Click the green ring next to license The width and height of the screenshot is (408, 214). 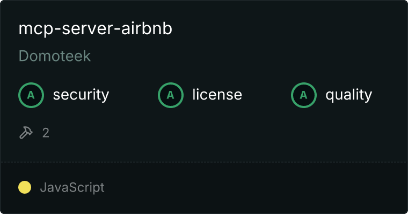(170, 95)
